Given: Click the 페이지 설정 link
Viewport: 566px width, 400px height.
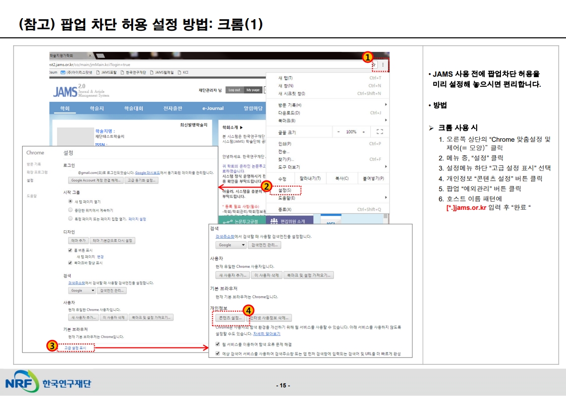Looking at the screenshot, I should coord(137,219).
